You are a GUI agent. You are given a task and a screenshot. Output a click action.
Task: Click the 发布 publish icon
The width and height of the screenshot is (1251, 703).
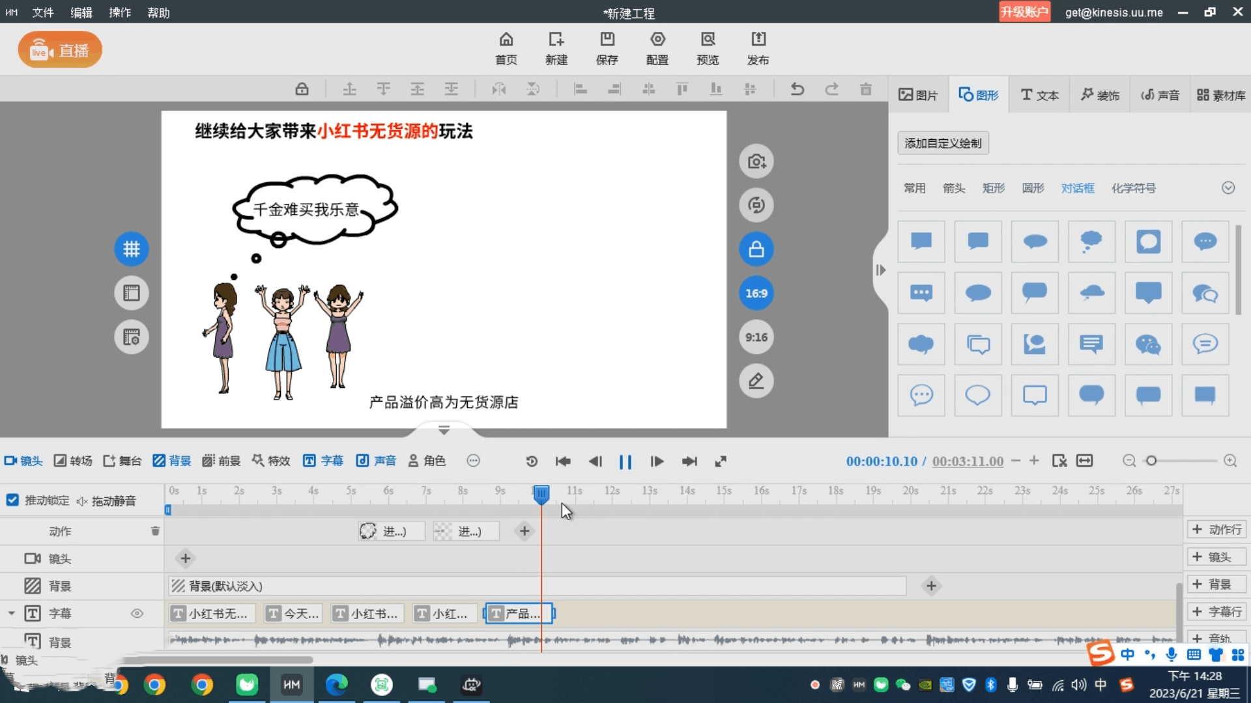(758, 48)
